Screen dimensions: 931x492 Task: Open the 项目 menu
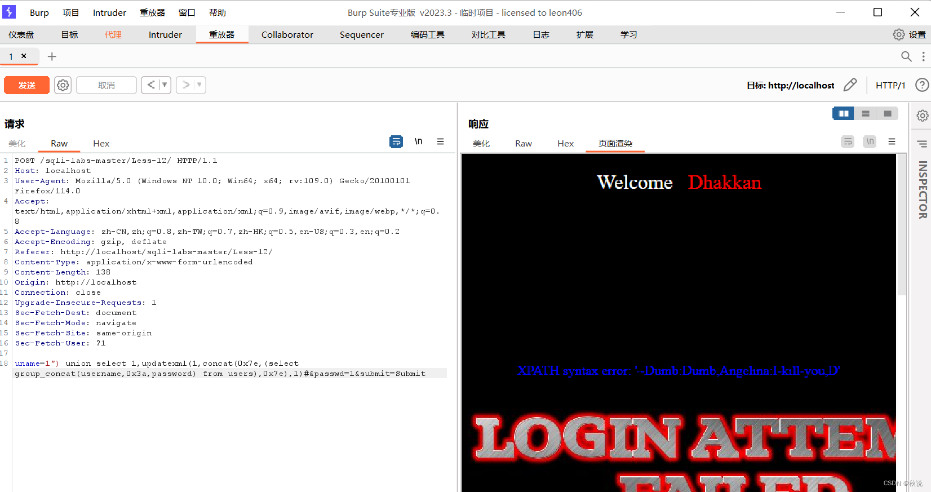pyautogui.click(x=70, y=12)
